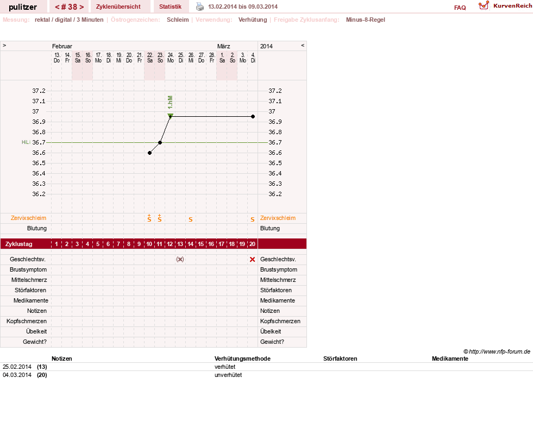Screen dimensions: 533x434
Task: Click the left Blutung row label
Action: [37, 228]
